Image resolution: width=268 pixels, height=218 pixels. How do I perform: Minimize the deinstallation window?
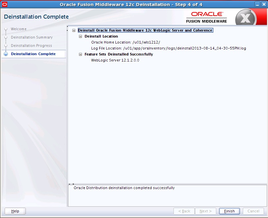[x=257, y=4]
